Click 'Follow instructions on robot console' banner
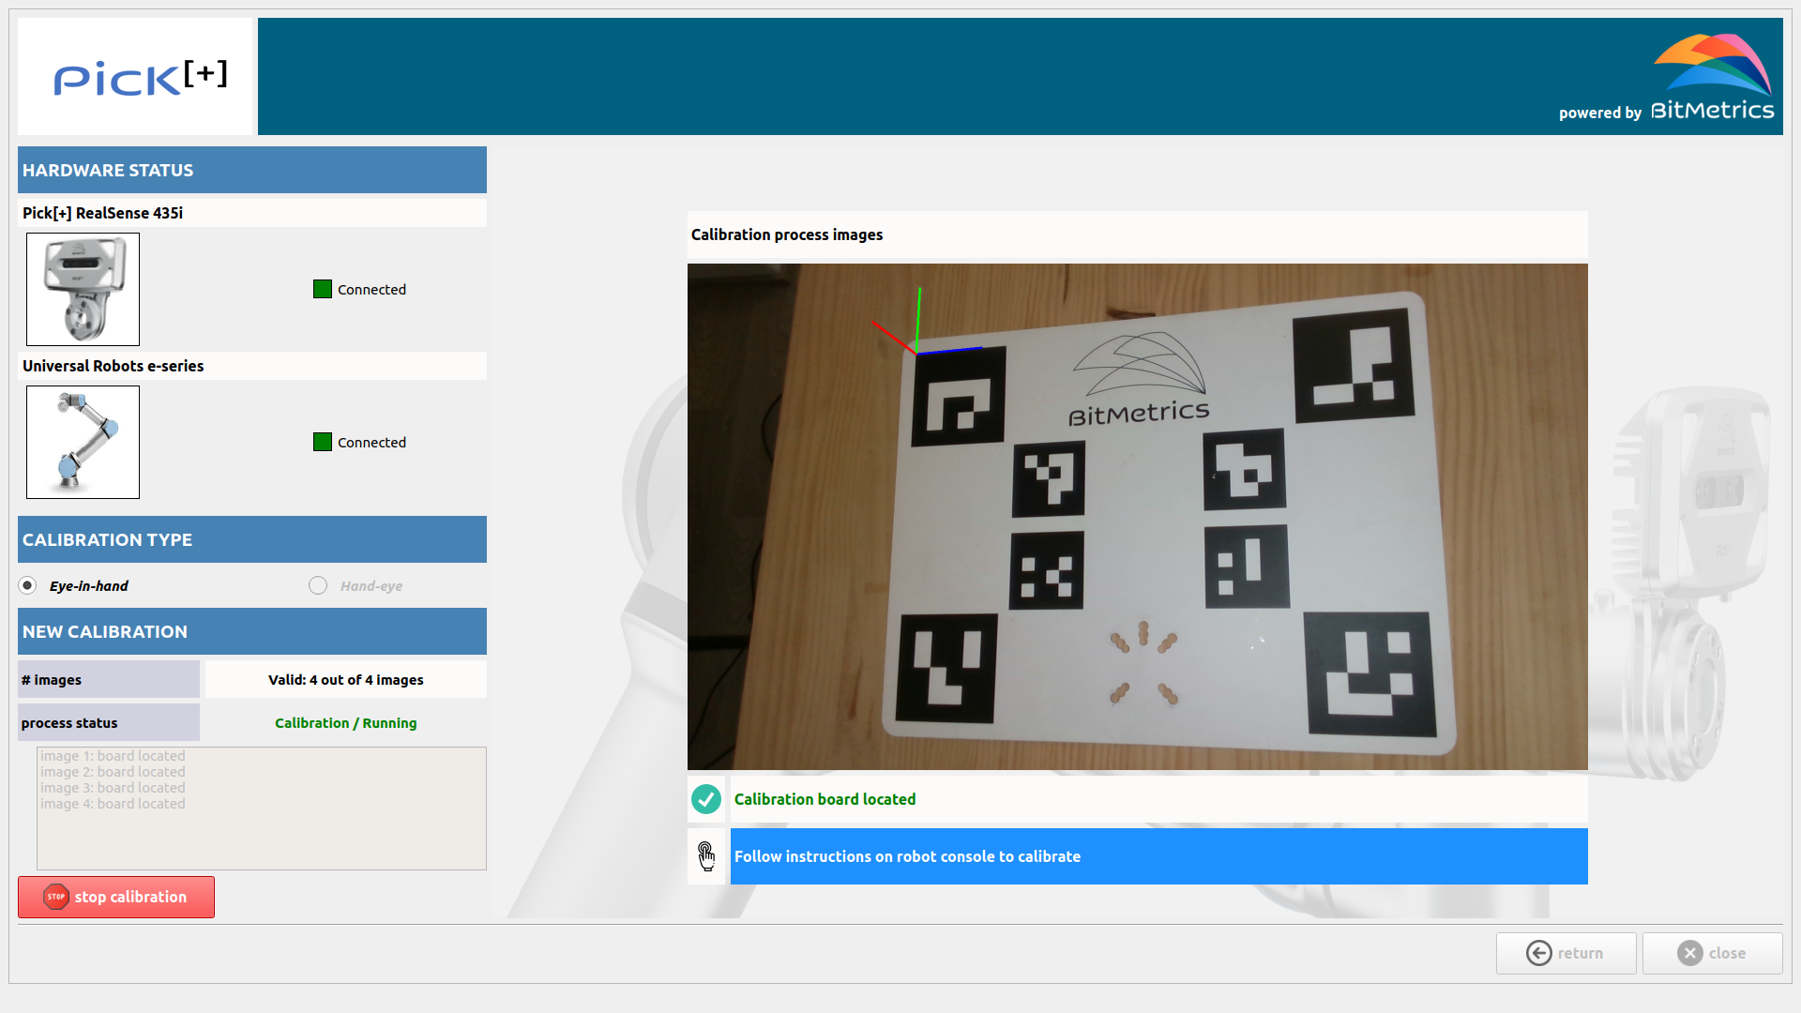Image resolution: width=1801 pixels, height=1013 pixels. (x=1158, y=856)
